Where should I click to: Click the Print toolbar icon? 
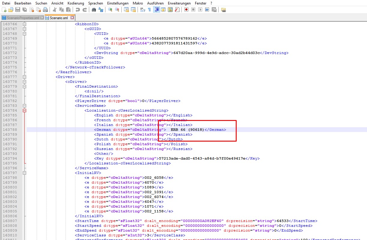(x=45, y=10)
